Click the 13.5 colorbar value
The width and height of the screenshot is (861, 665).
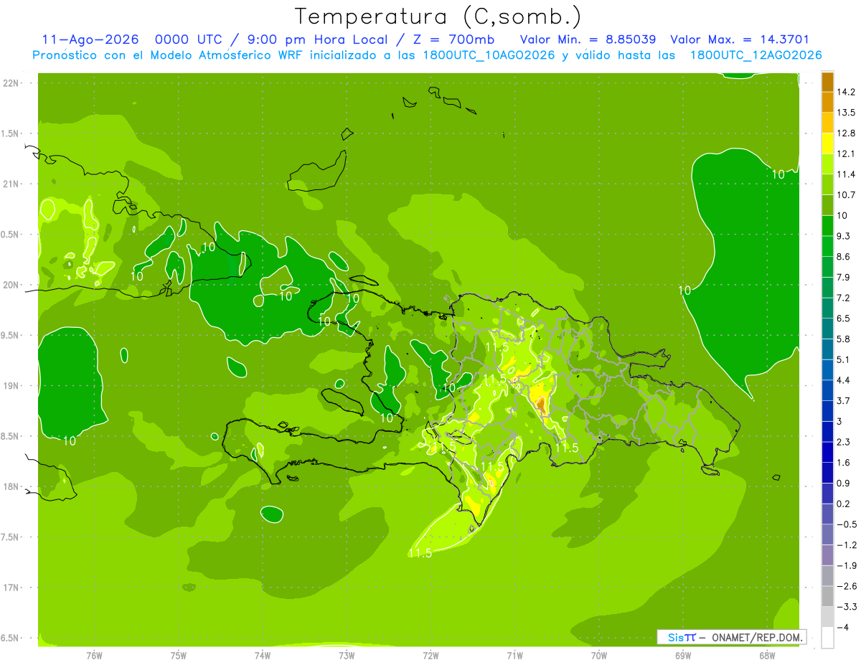[847, 113]
